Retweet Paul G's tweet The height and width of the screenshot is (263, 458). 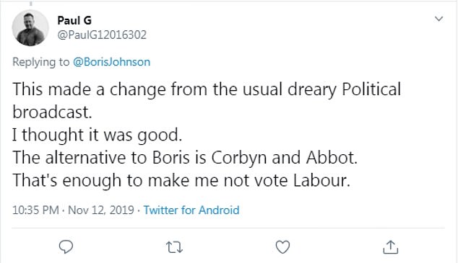[174, 247]
